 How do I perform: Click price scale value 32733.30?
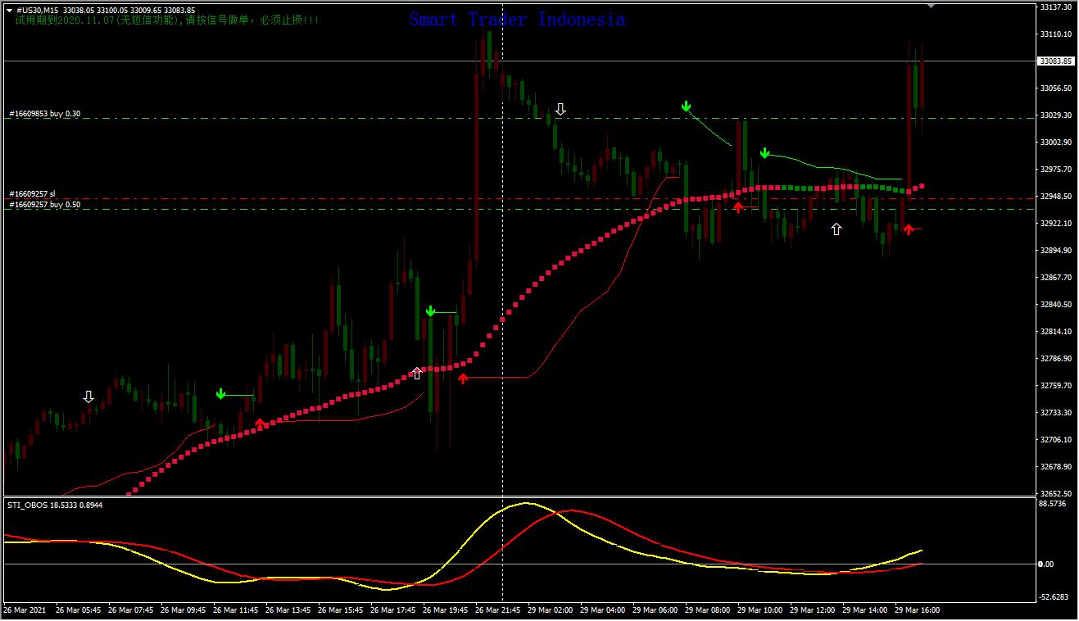(x=1055, y=413)
